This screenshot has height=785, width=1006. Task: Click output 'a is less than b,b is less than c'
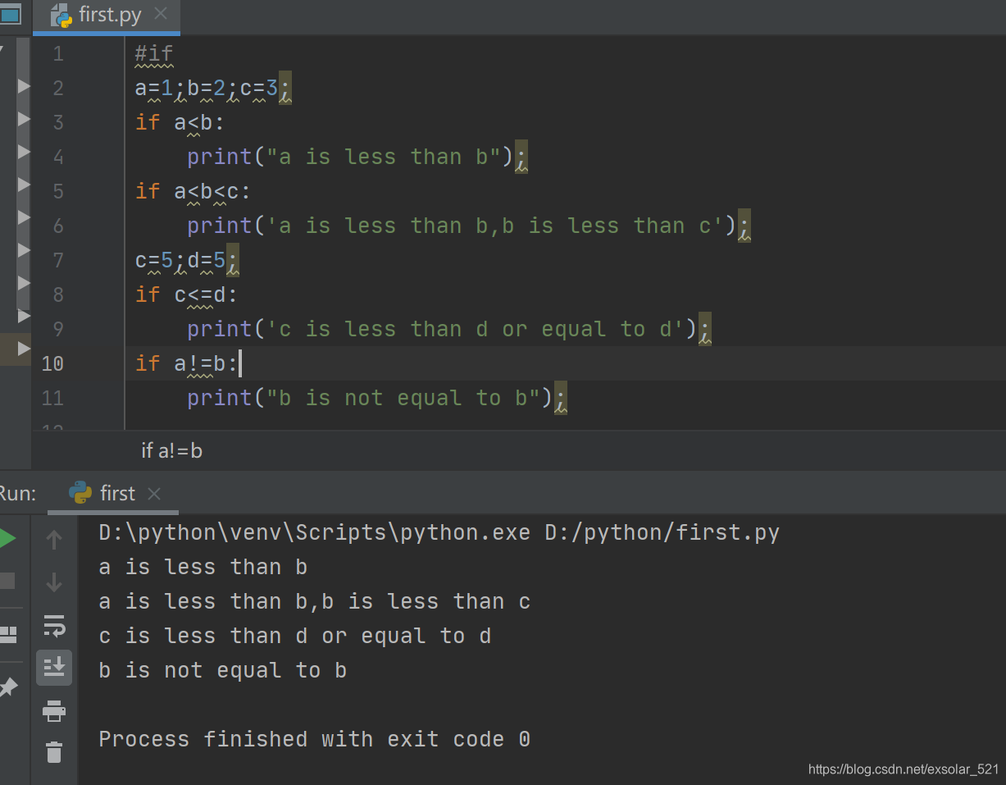click(x=315, y=601)
